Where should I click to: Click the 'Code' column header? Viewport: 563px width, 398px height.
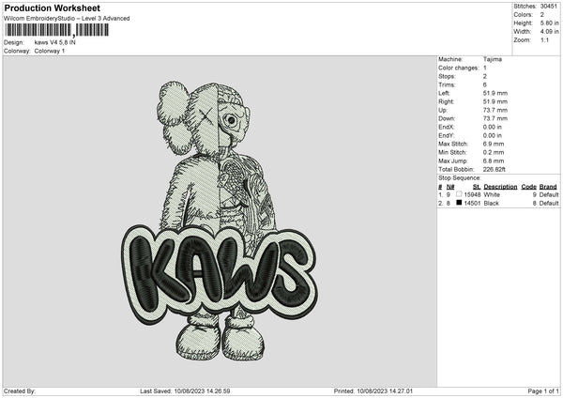[x=528, y=187]
